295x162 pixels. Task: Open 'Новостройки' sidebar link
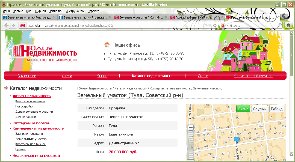click(x=25, y=106)
